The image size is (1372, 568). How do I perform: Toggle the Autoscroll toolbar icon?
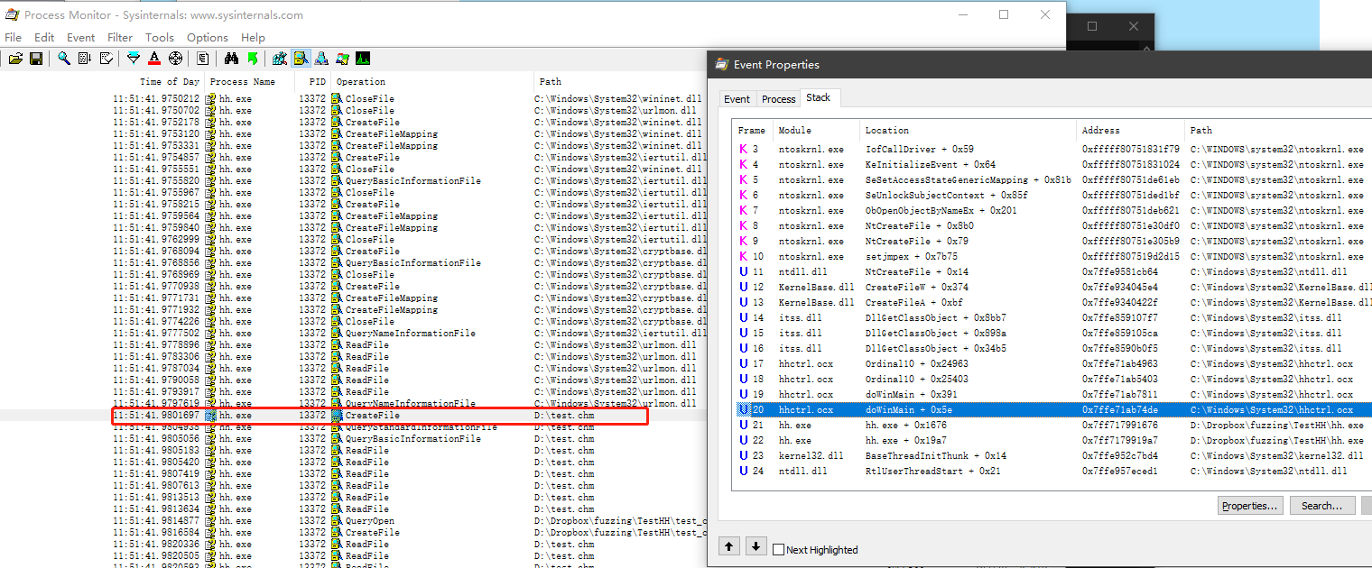click(85, 59)
